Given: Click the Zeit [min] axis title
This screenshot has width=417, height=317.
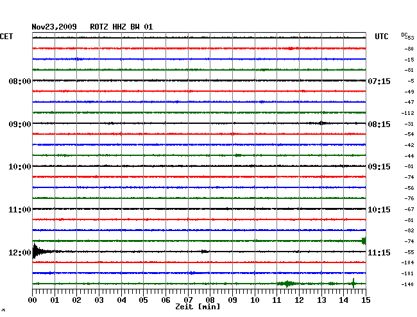Looking at the screenshot, I should point(198,307).
